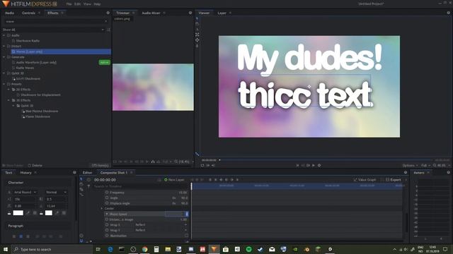Toggle keyframing for Wrap X property

pos(107,224)
